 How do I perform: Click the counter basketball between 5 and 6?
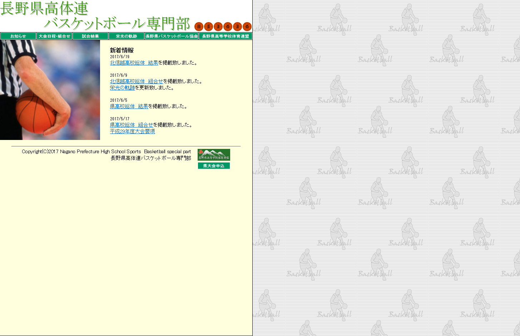218,27
